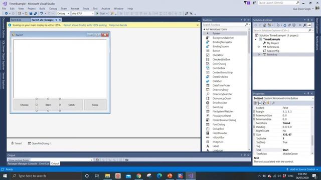Click the Help me decide link

click(x=118, y=25)
